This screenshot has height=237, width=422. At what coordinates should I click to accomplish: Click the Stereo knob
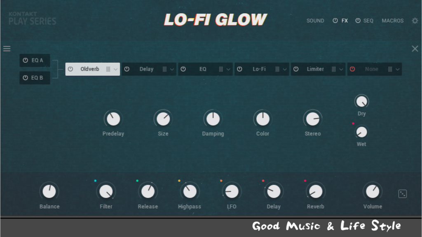point(312,119)
